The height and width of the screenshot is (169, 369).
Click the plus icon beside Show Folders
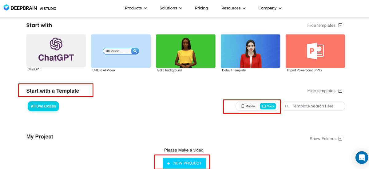(x=340, y=139)
